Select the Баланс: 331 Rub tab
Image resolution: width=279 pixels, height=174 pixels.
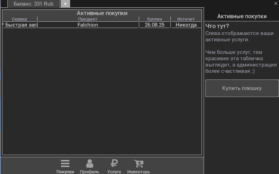click(x=34, y=4)
